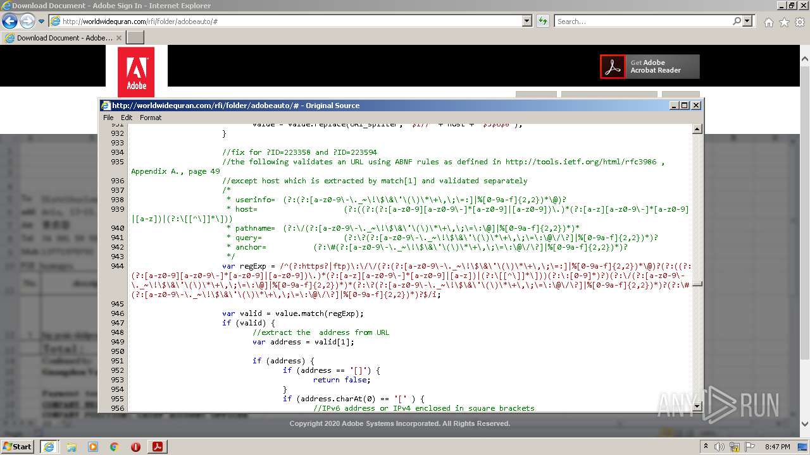
Task: Click "if (address.charAt(0) == '['" line
Action: click(353, 399)
